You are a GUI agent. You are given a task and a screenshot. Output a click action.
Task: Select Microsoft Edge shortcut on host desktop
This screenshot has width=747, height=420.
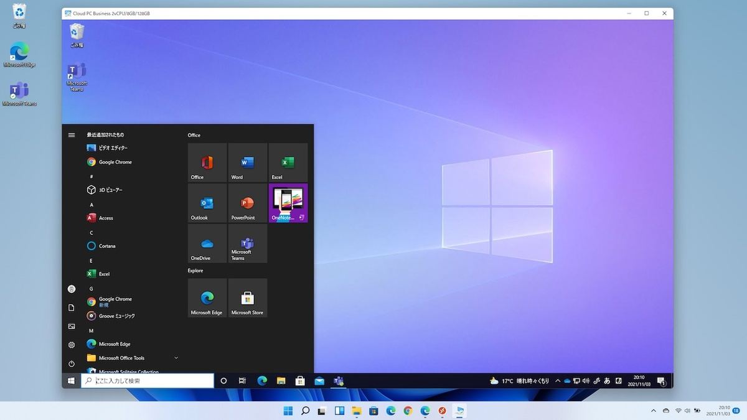(19, 55)
